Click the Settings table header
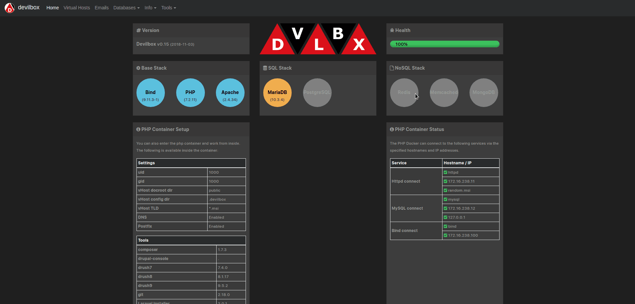 [191, 163]
